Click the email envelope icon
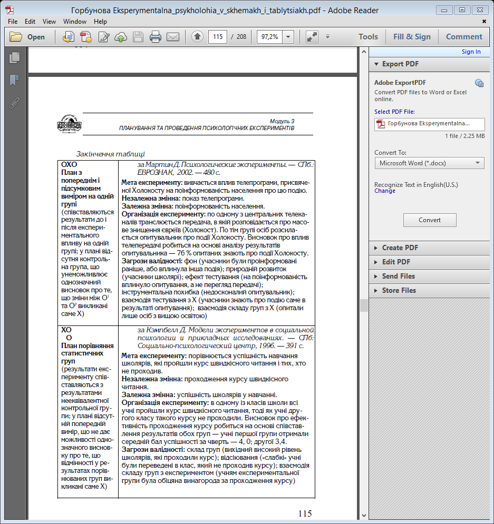This screenshot has width=494, height=524. tap(172, 37)
